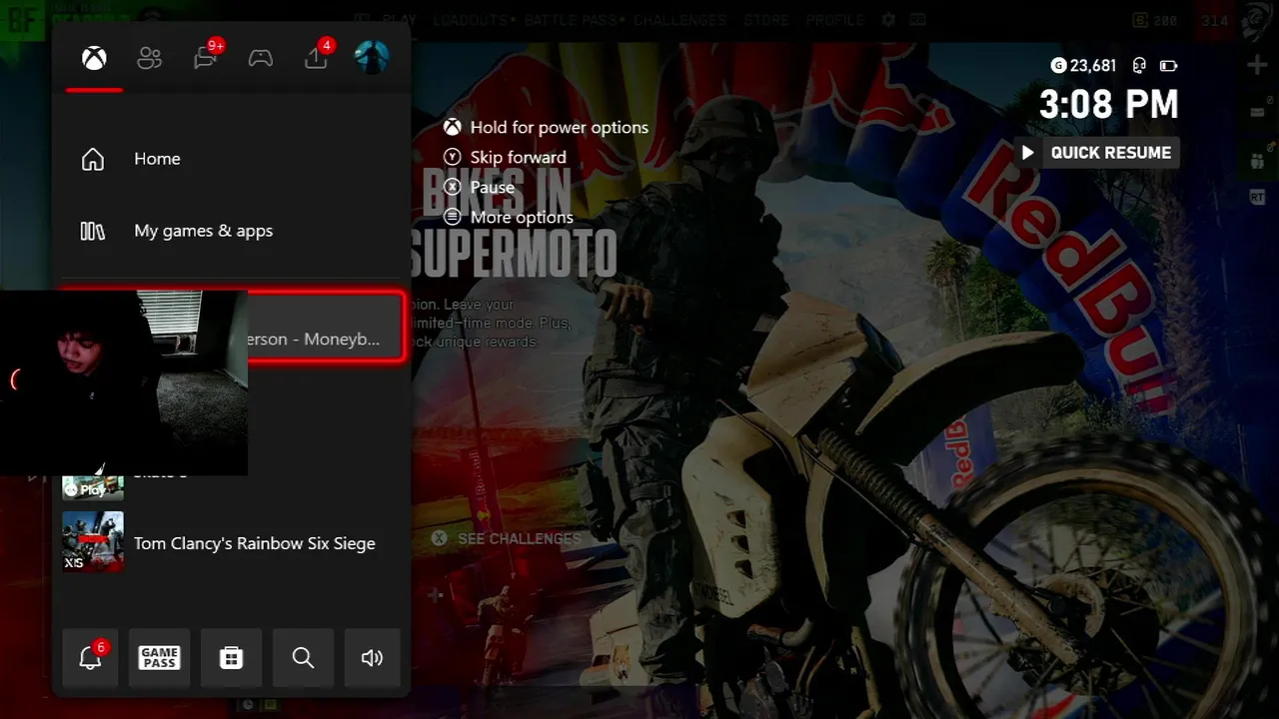Open the Capture & share tab
Image resolution: width=1279 pixels, height=719 pixels.
[x=317, y=57]
